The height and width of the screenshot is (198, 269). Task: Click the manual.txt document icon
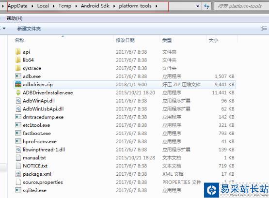coord(18,158)
